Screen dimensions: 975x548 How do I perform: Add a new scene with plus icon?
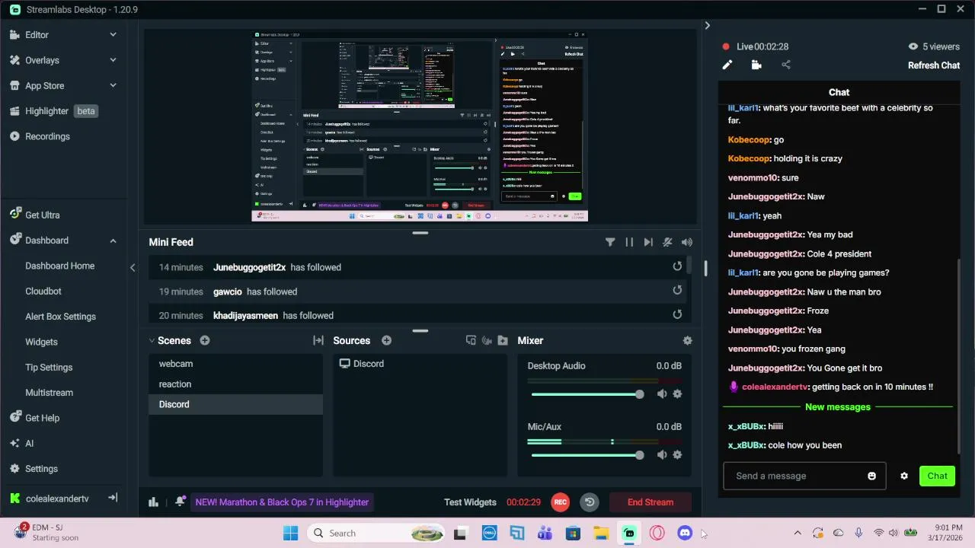click(205, 340)
